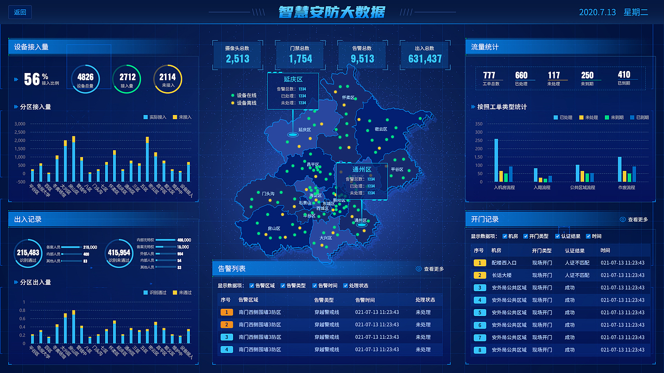Image resolution: width=664 pixels, height=373 pixels.
Task: Select the 415,954 识别未通过 ring gauge
Action: point(119,254)
